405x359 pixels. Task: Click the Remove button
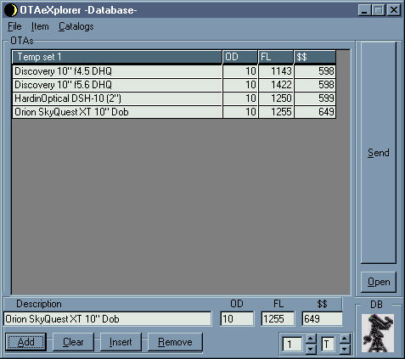175,342
